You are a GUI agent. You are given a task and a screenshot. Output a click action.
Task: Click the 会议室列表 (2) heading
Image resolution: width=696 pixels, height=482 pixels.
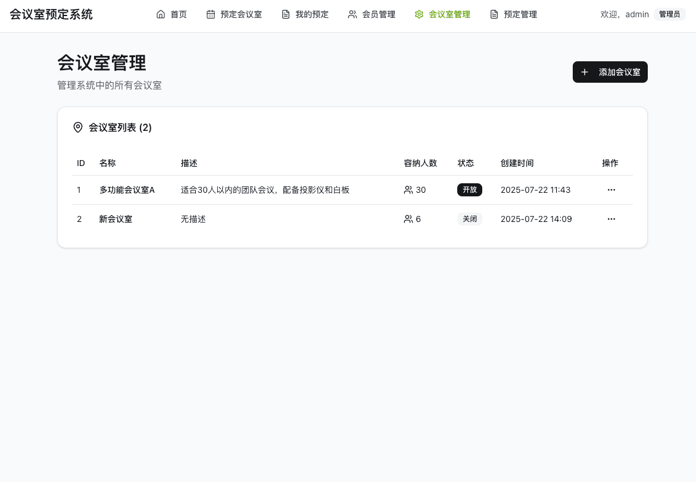point(120,127)
